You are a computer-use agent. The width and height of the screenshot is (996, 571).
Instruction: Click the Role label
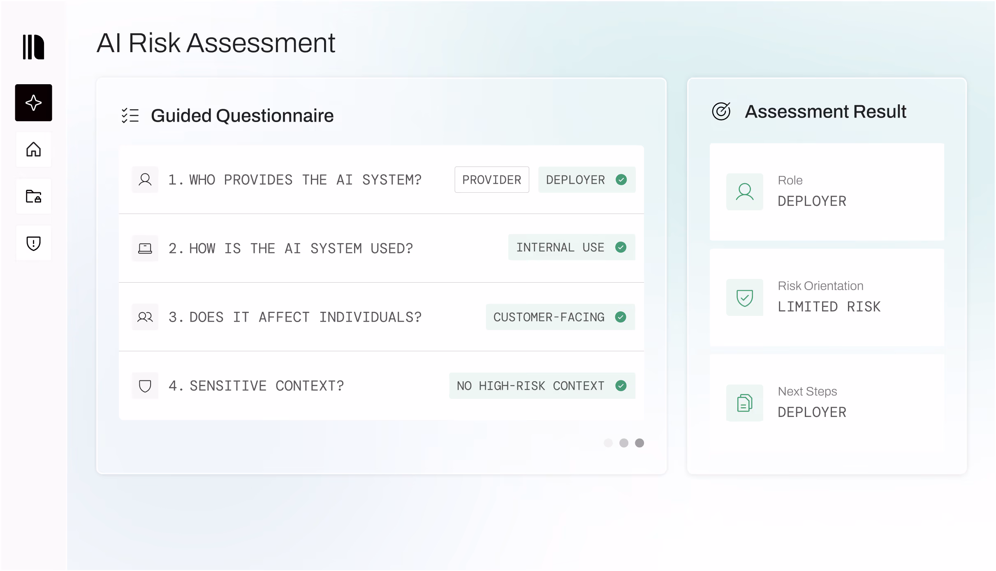pos(790,180)
